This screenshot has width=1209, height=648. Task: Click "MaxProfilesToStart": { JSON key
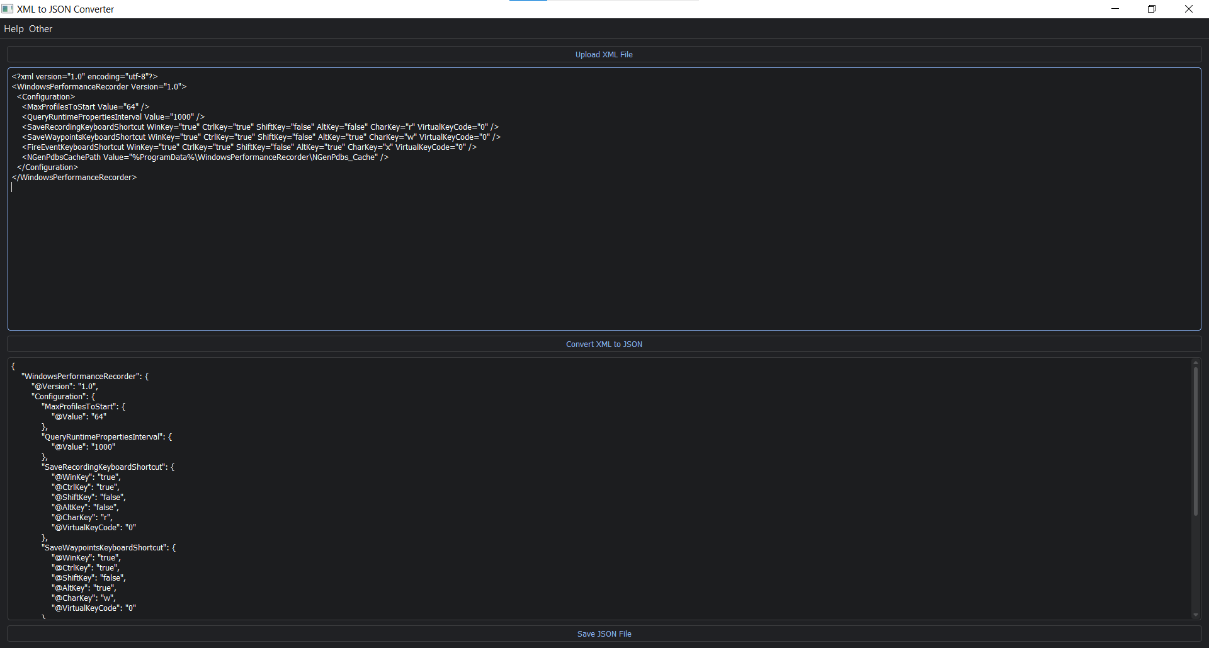tap(83, 407)
